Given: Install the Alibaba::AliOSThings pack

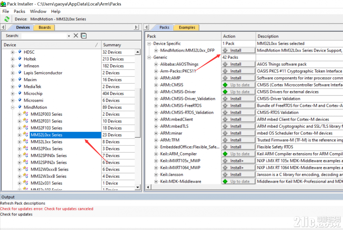Looking at the screenshot, I should pyautogui.click(x=238, y=64).
